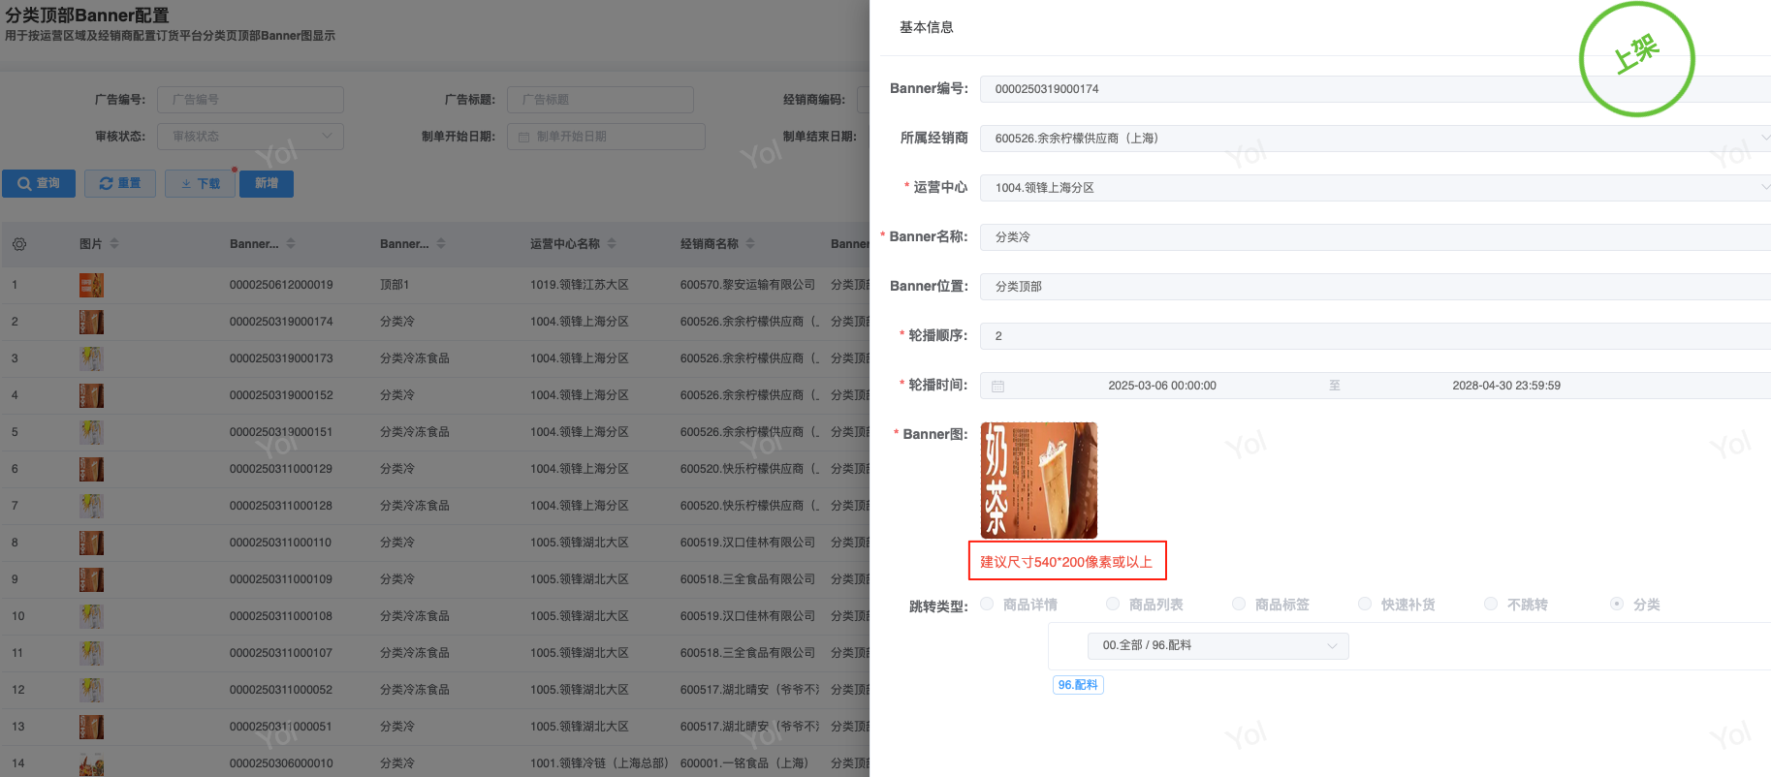Open the table column settings gear

pos(19,244)
